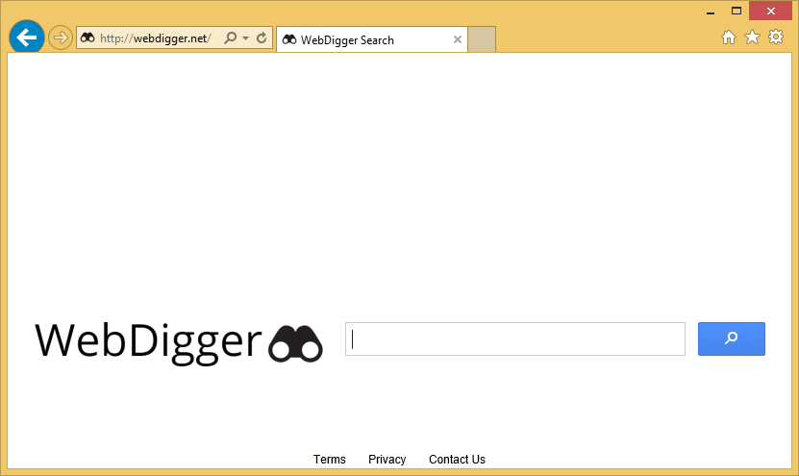Viewport: 799px width, 476px height.
Task: Open Favorites with the star icon
Action: pyautogui.click(x=752, y=38)
